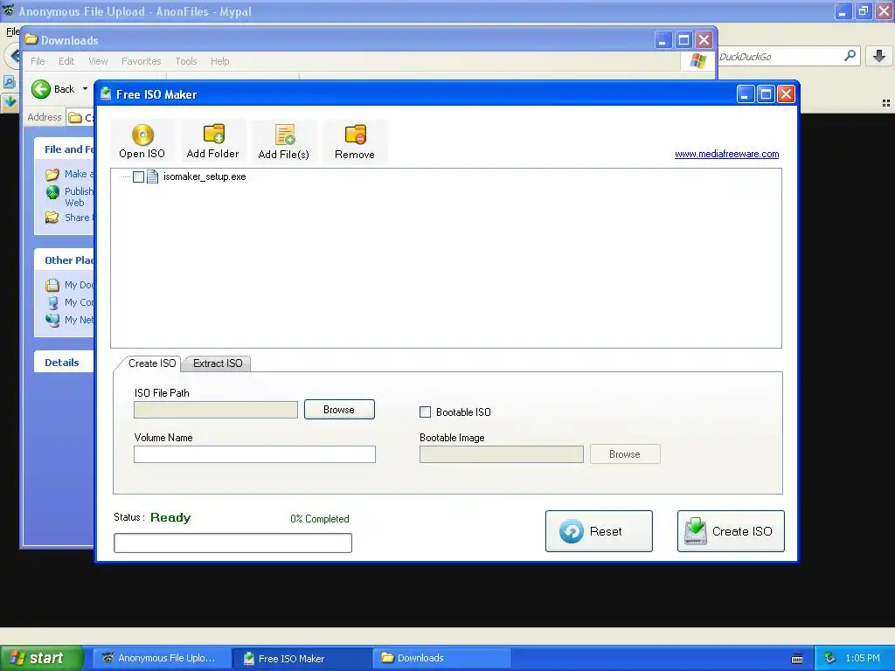The image size is (895, 671).
Task: Switch to Anonymous File Upload taskbar item
Action: pyautogui.click(x=162, y=658)
